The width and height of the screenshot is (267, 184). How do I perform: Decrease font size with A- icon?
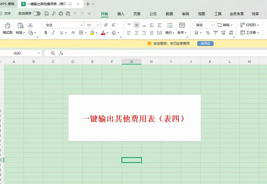click(x=113, y=25)
